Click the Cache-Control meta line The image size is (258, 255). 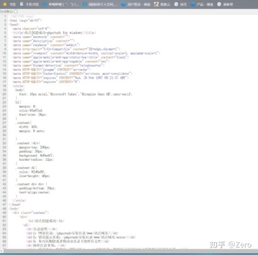coord(72,73)
